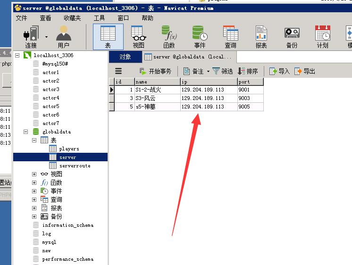Click the 计划 (Schedule) toolbar icon
Screen dimensions: 352x265
point(322,37)
